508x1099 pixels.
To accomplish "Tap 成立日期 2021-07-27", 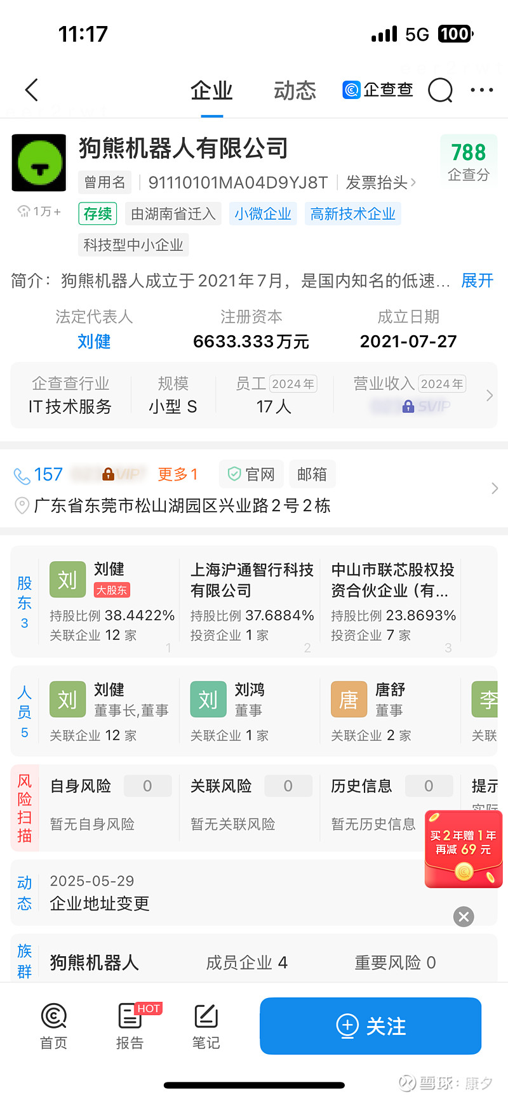I will 408,330.
